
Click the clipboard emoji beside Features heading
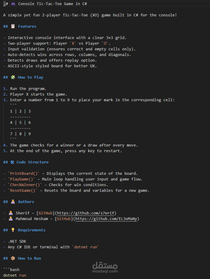(x=13, y=26)
